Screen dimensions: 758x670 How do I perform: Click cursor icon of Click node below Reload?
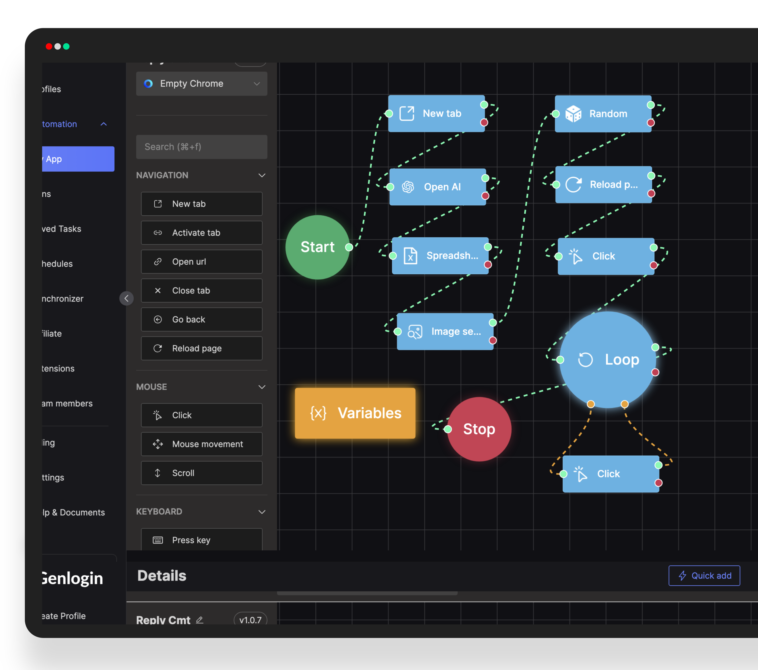coord(576,256)
